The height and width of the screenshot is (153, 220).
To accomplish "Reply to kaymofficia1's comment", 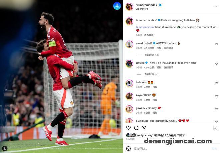I will coord(155,100).
